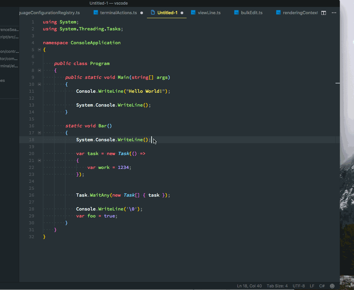Select the bulkEdit.ts tab
354x290 pixels.
point(252,13)
